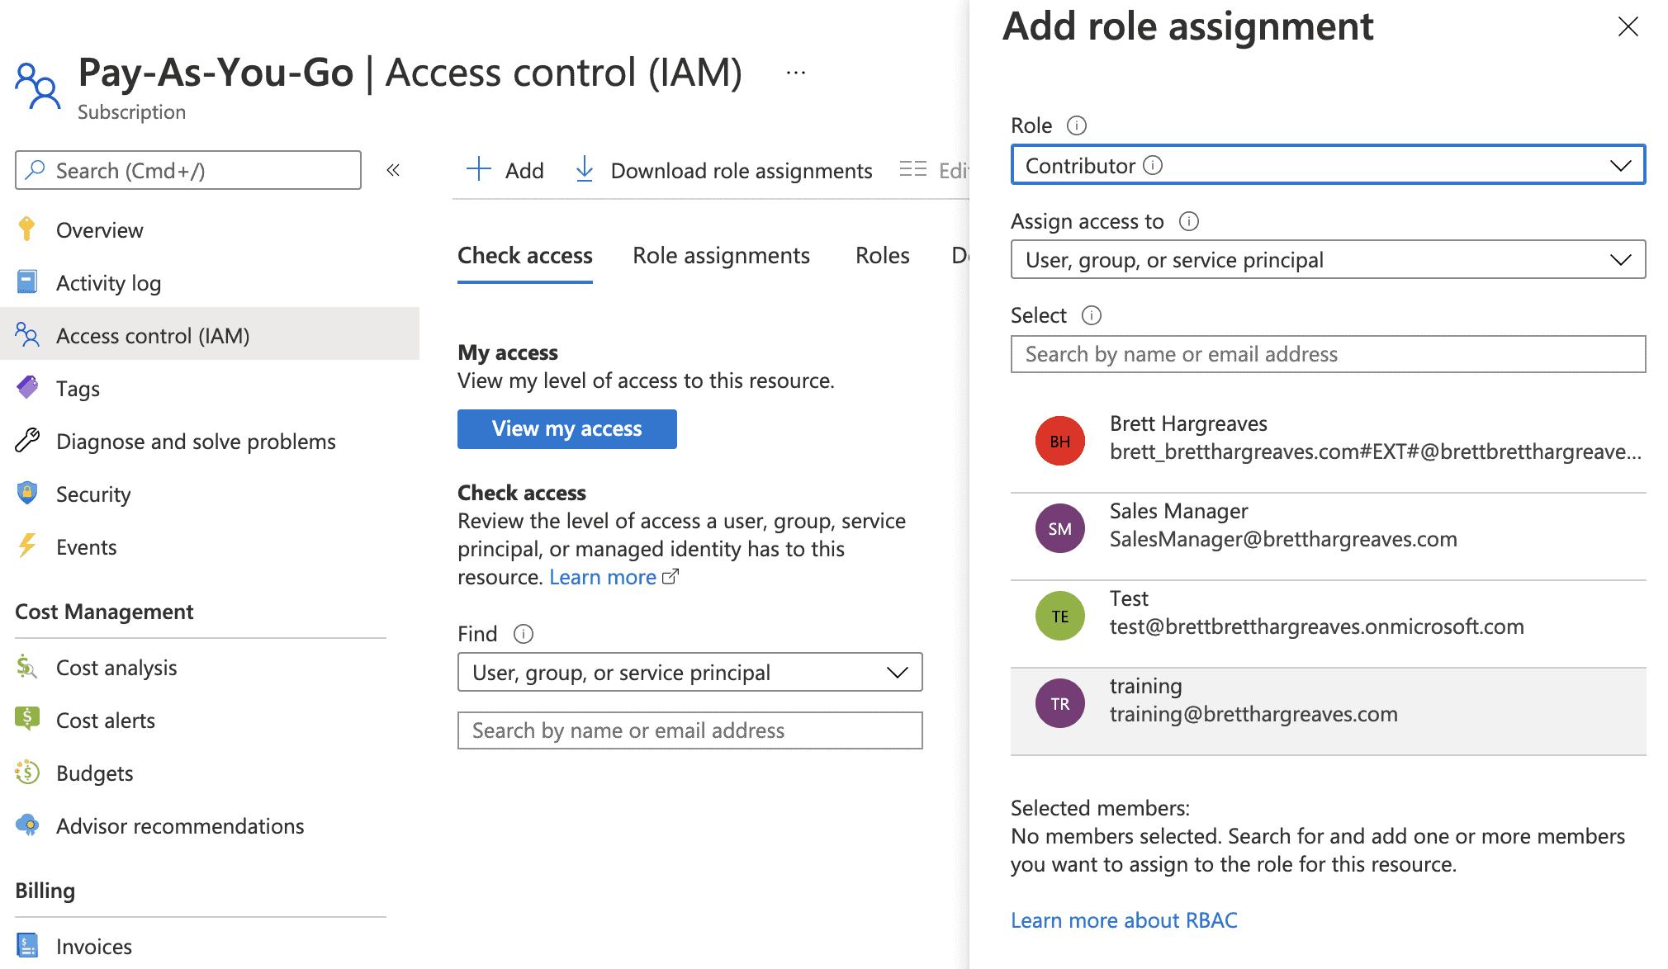This screenshot has width=1668, height=969.
Task: Click the Overview key icon
Action: pos(27,229)
